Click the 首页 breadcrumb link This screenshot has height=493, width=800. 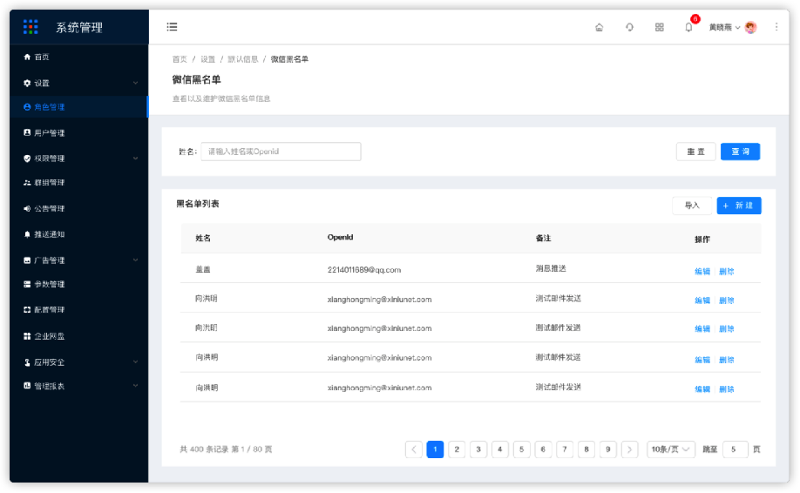coord(180,59)
